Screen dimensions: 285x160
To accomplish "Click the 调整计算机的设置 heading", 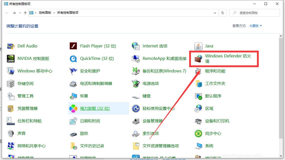I will click(x=22, y=26).
